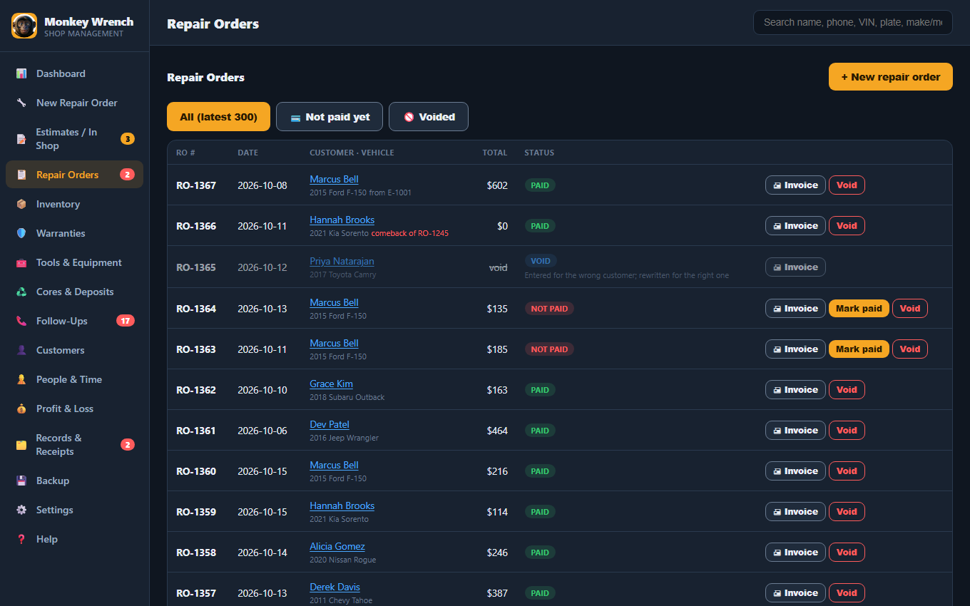Viewport: 970px width, 606px height.
Task: Click the Records & Receipts folder icon
Action: tap(21, 445)
